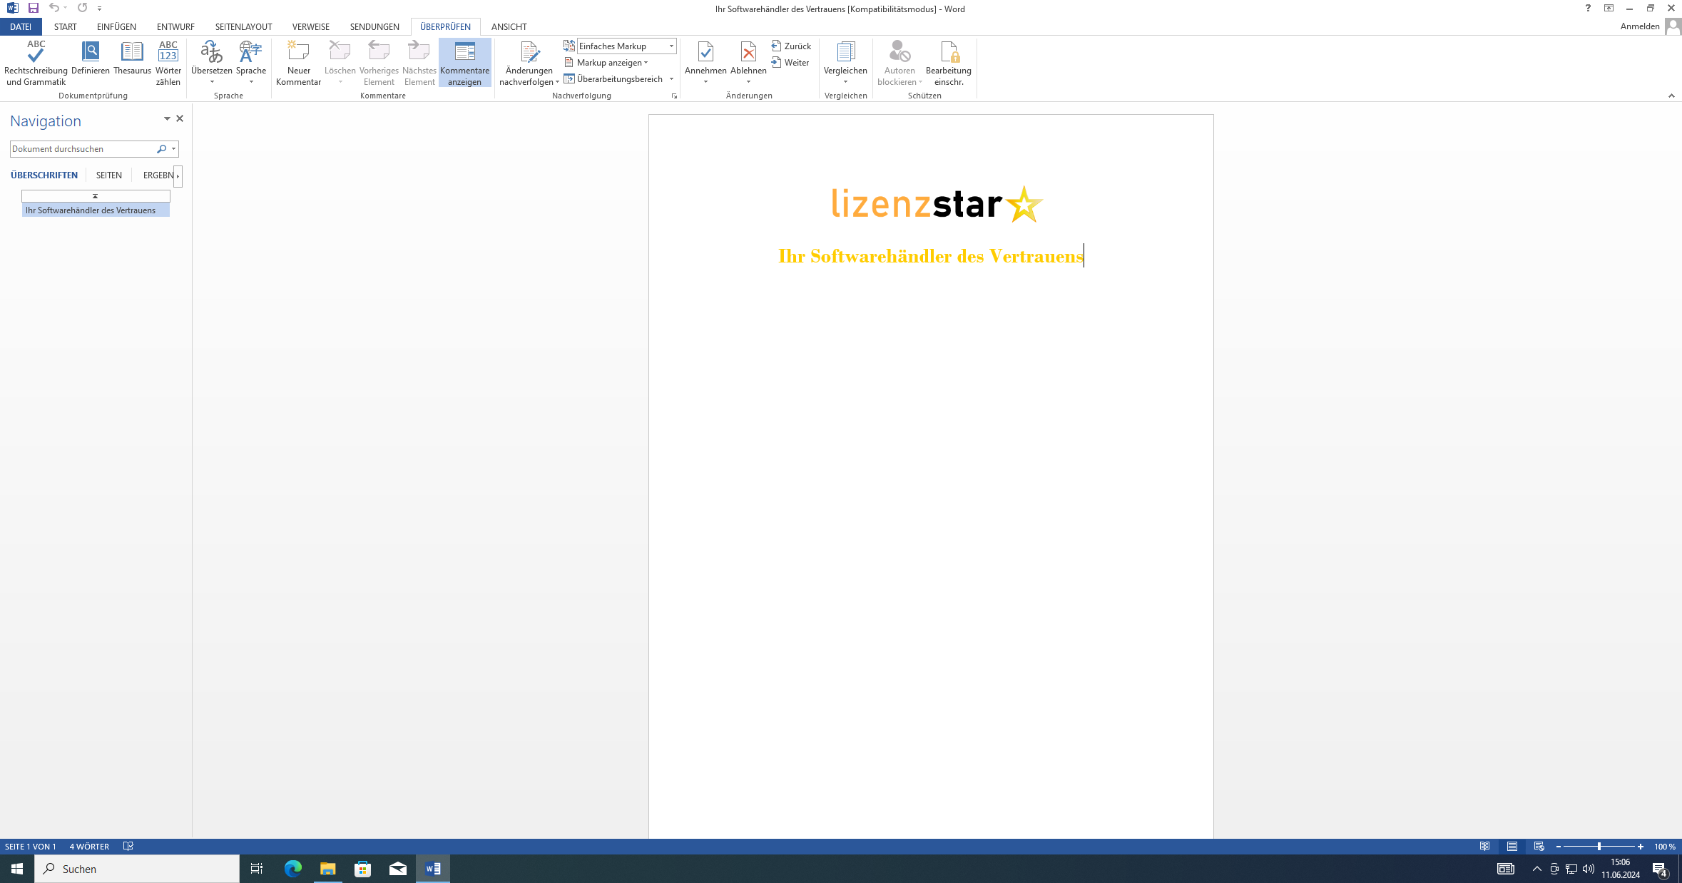The width and height of the screenshot is (1682, 883).
Task: Open the Nachverfolgung dialog launcher
Action: tap(674, 96)
